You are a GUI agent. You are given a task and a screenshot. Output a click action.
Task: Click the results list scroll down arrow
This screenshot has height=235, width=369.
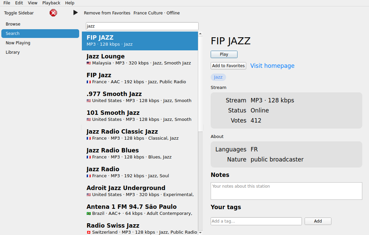pos(200,233)
